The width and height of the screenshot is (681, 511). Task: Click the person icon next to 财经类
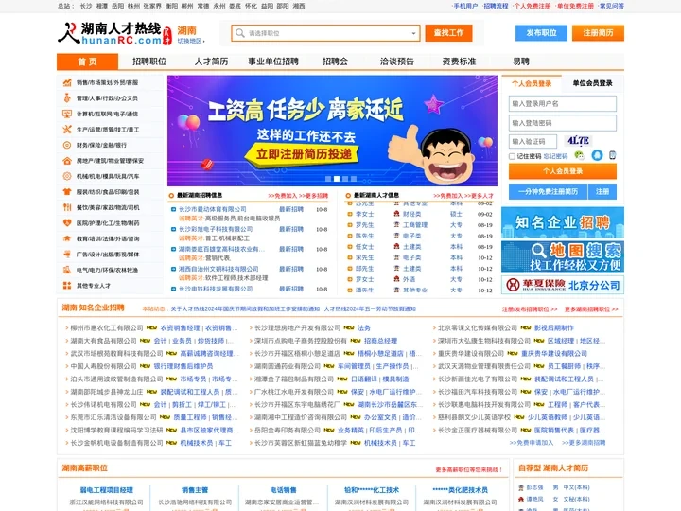396,214
